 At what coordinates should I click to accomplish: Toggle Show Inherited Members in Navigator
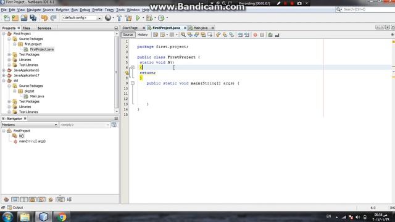pyautogui.click(x=6, y=200)
